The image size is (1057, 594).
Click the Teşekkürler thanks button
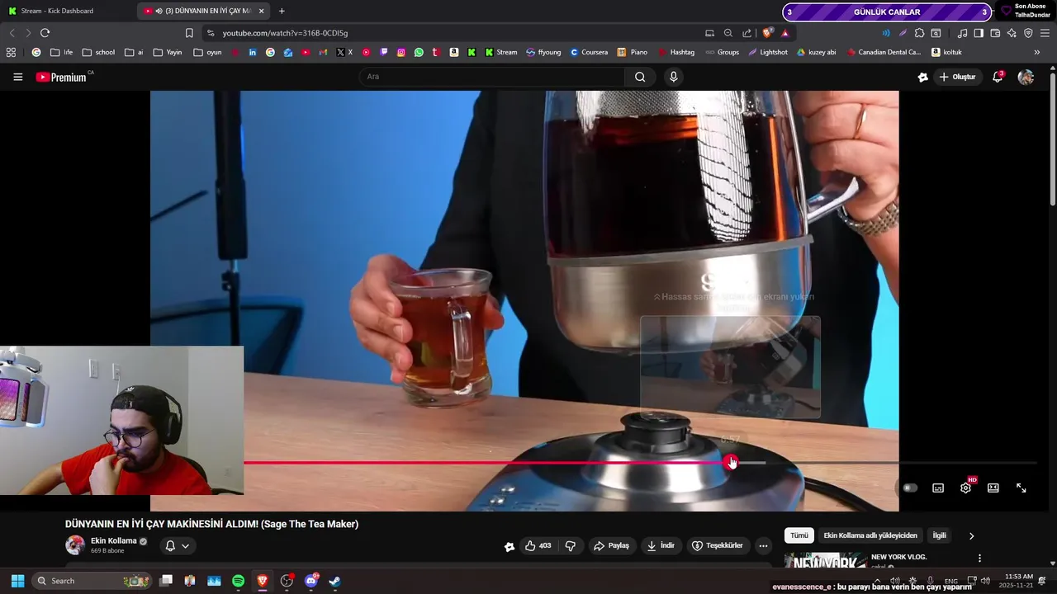718,546
